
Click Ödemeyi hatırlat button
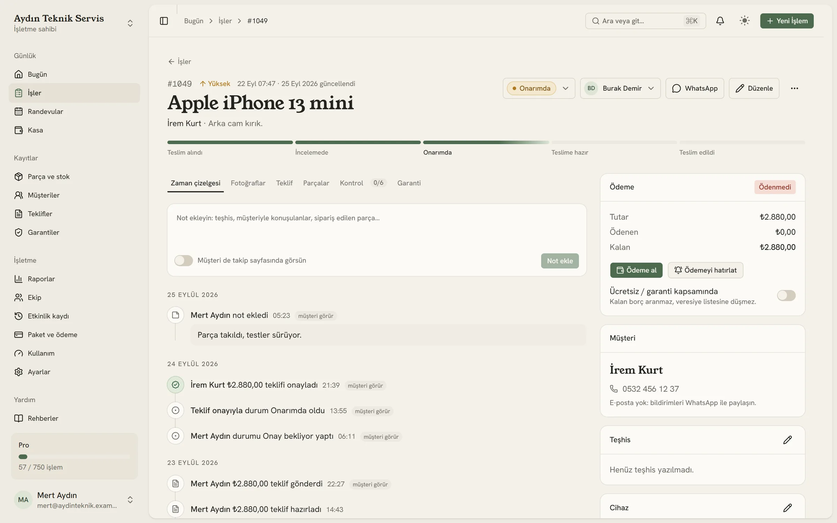[x=705, y=270]
